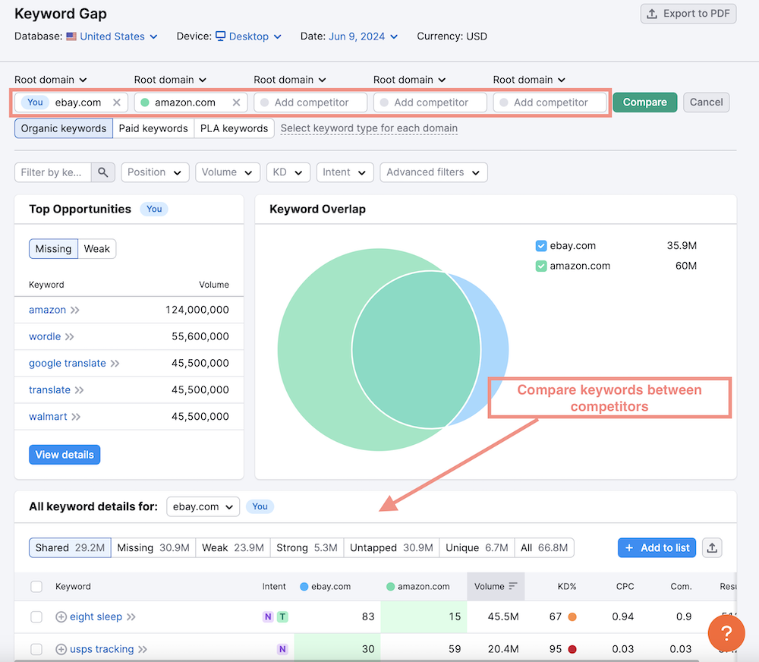Screen dimensions: 759x662
Task: Toggle the ebay.com checkbox in Keyword Overlap
Action: click(541, 246)
